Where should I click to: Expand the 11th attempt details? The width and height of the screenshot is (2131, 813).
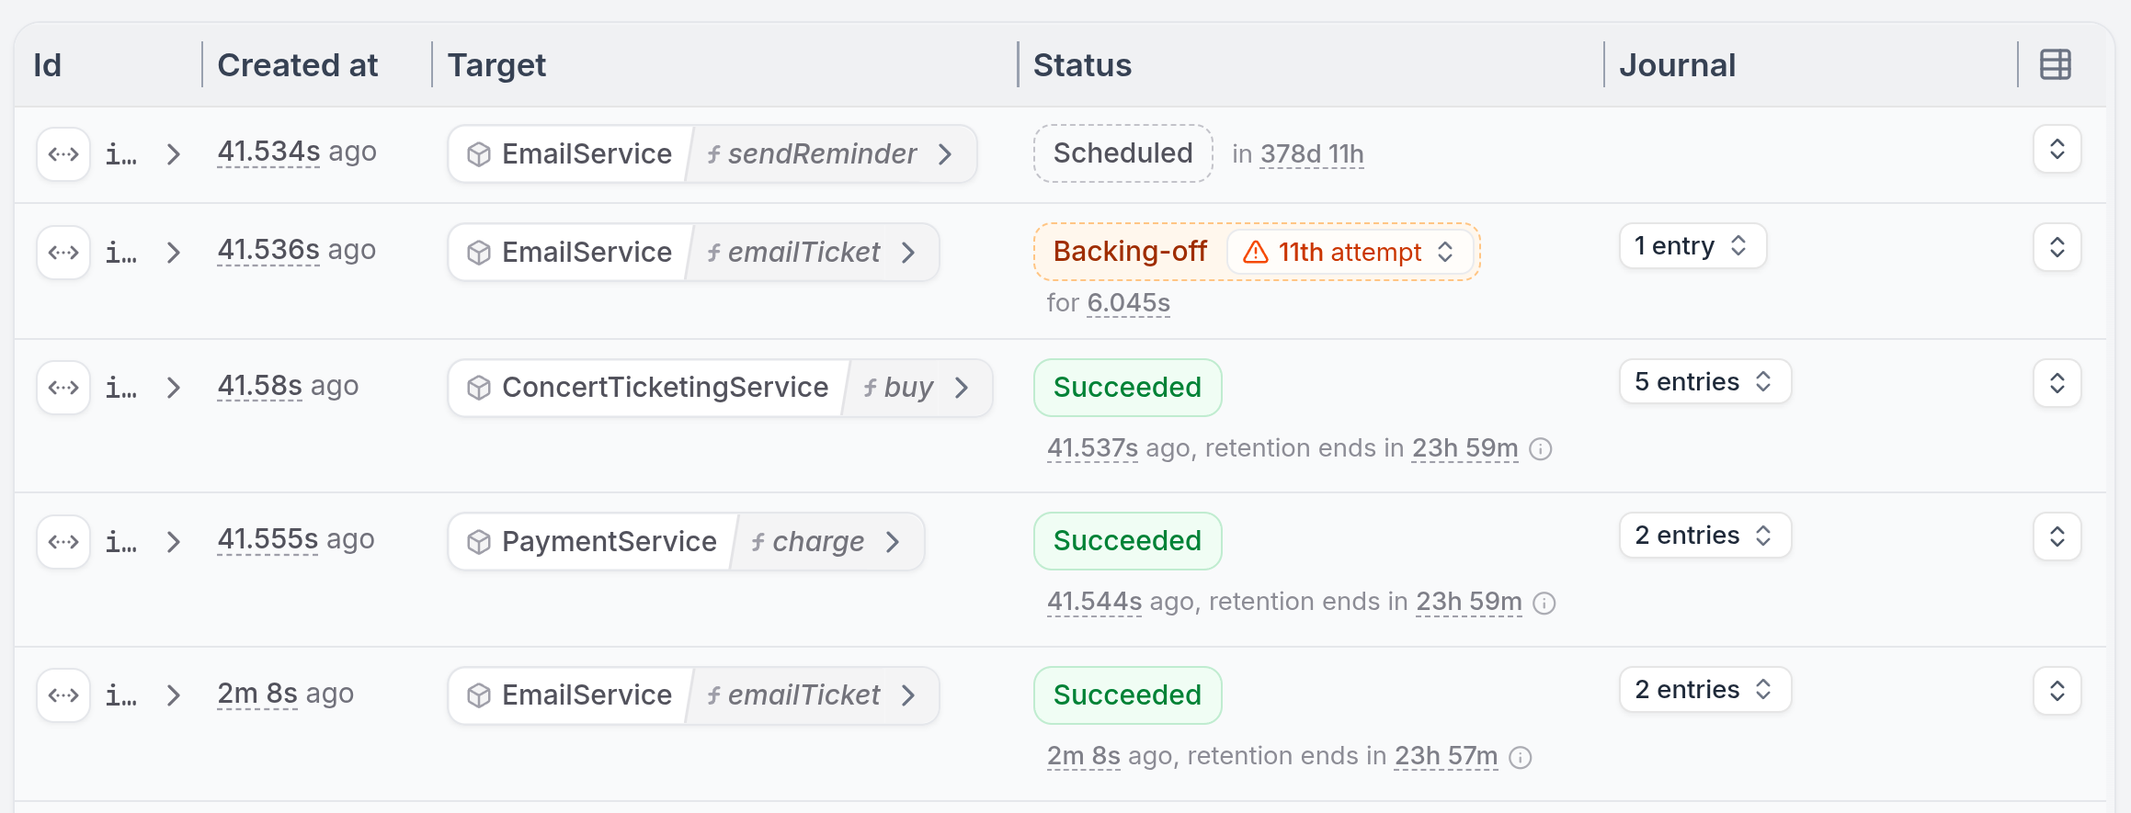point(1445,253)
